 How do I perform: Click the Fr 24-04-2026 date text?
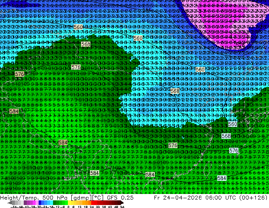(178, 197)
